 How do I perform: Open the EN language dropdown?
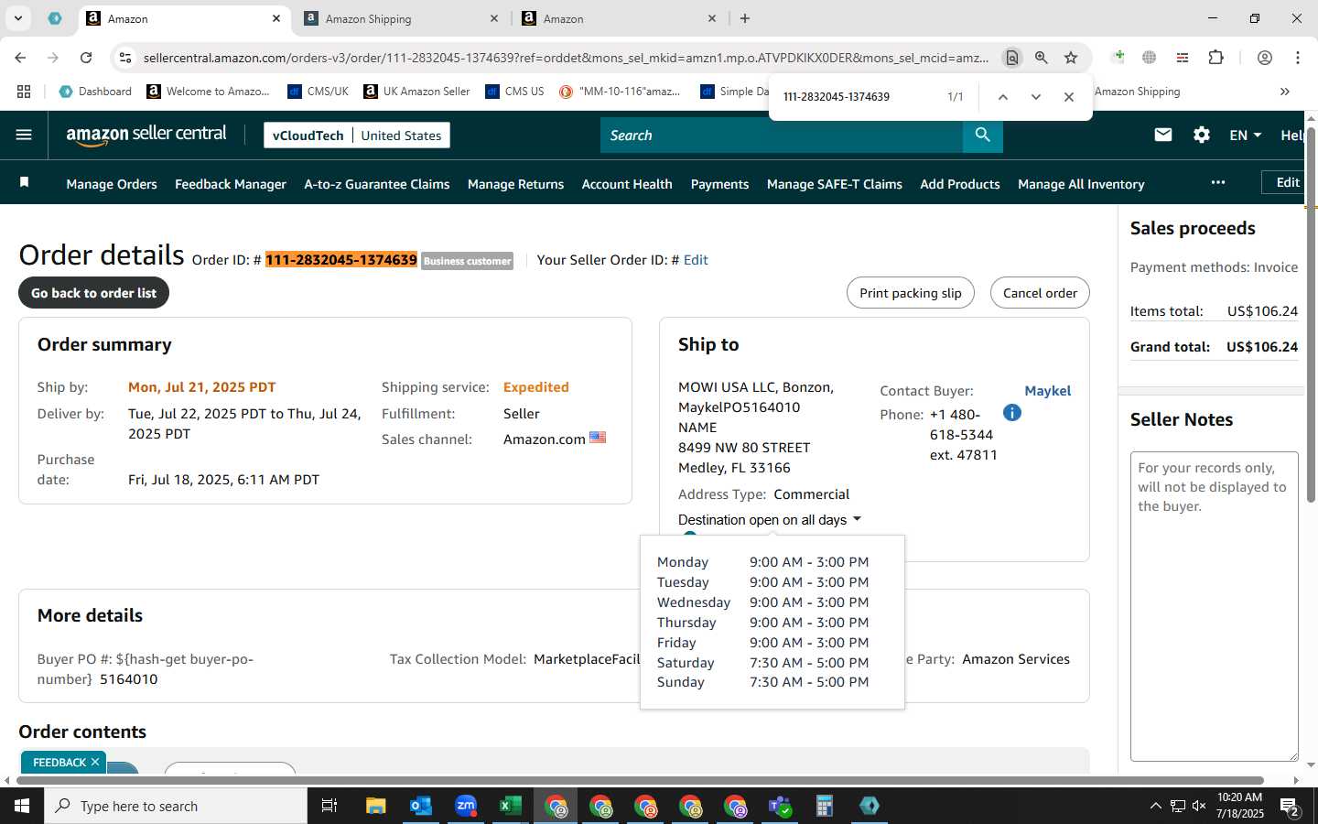click(x=1245, y=135)
